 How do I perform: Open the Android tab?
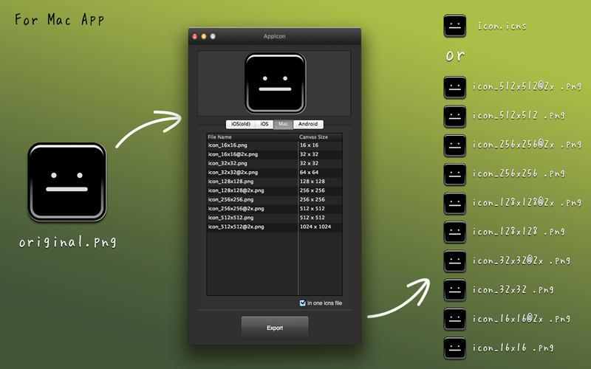(x=308, y=124)
